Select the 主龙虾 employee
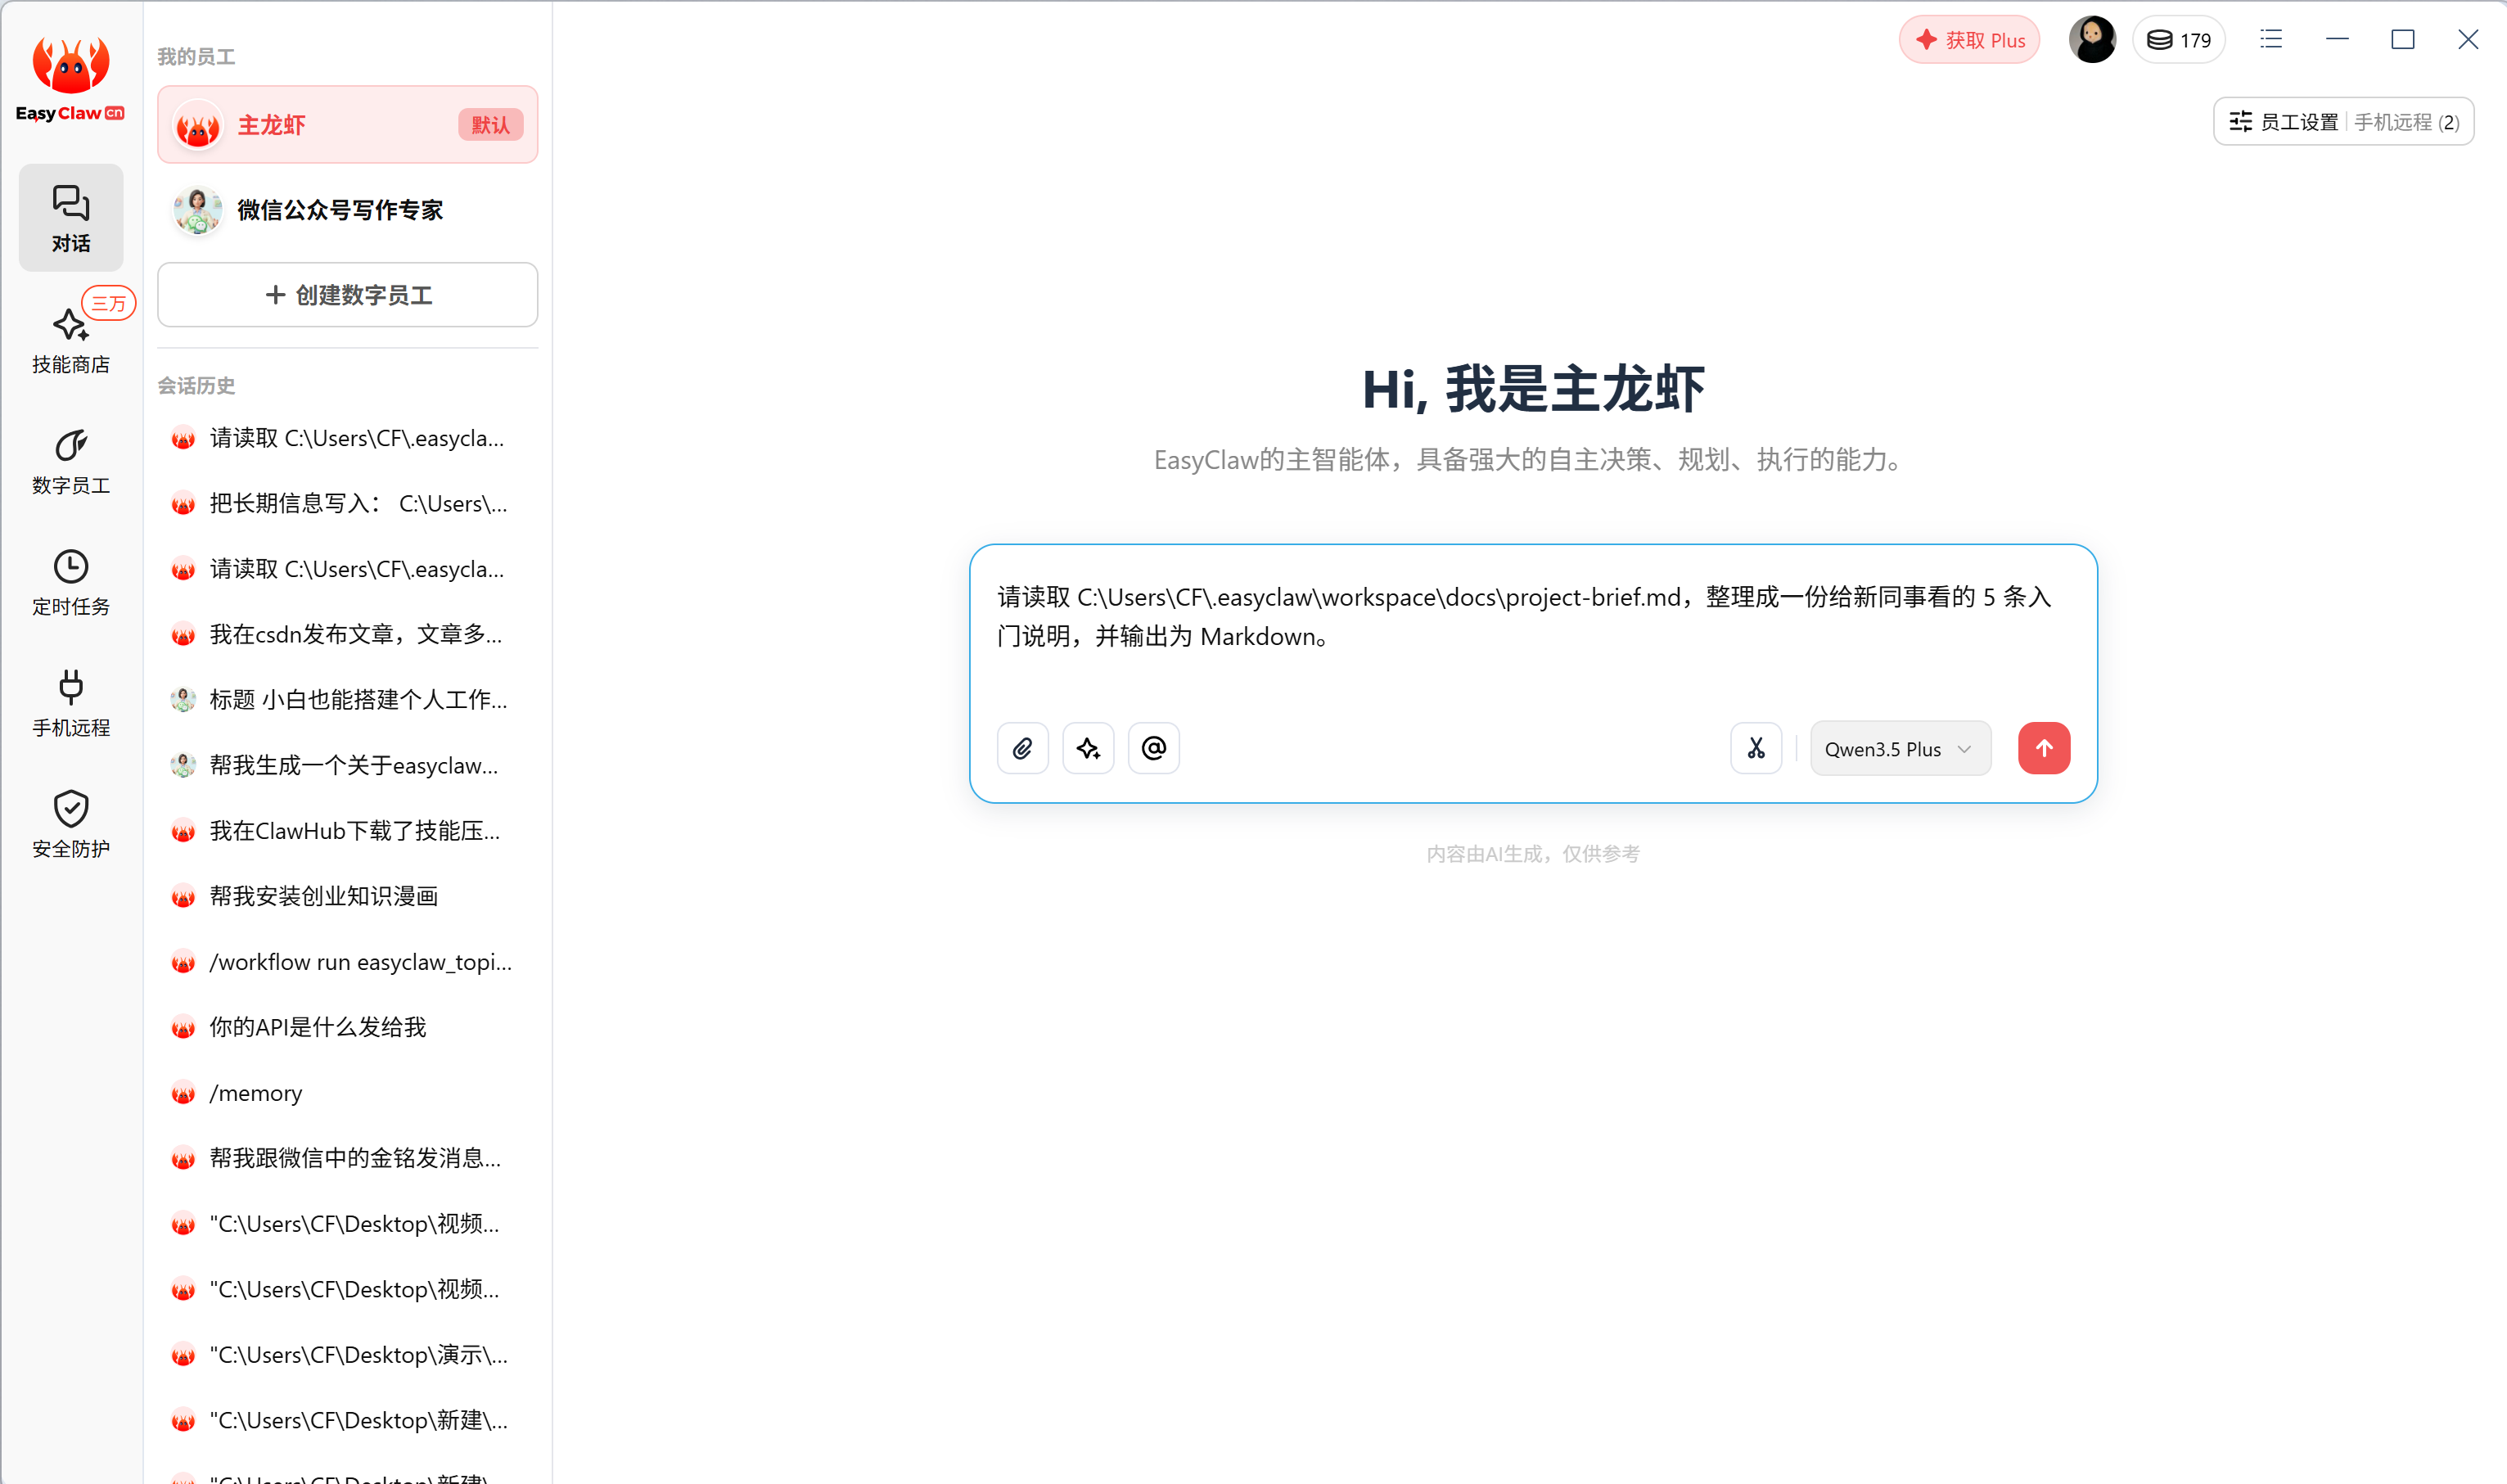Image resolution: width=2507 pixels, height=1484 pixels. (x=347, y=125)
